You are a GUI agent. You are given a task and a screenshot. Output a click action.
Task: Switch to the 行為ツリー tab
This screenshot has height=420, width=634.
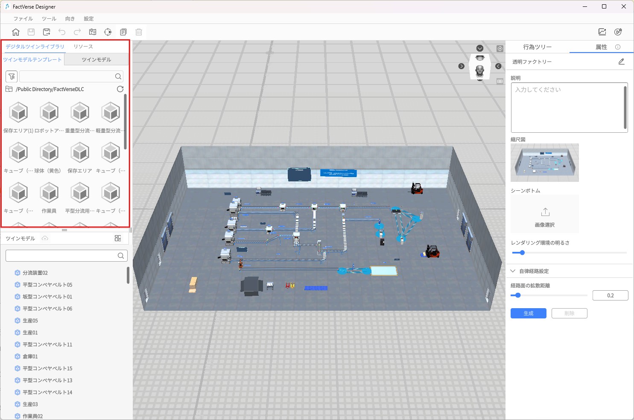click(x=537, y=47)
